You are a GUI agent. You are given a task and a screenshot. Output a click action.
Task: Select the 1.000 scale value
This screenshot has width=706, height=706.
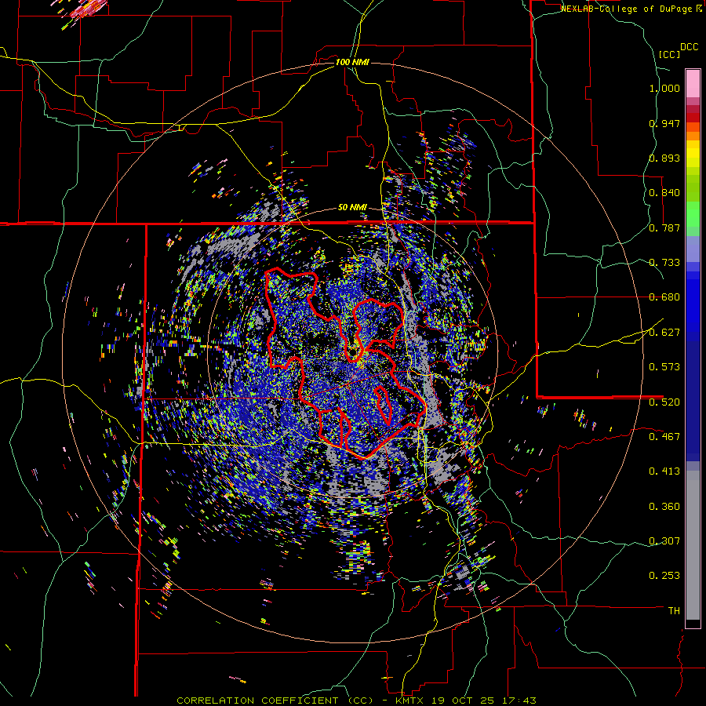point(664,88)
